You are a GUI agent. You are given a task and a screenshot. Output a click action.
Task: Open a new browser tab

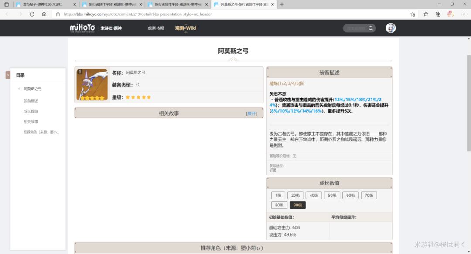282,4
